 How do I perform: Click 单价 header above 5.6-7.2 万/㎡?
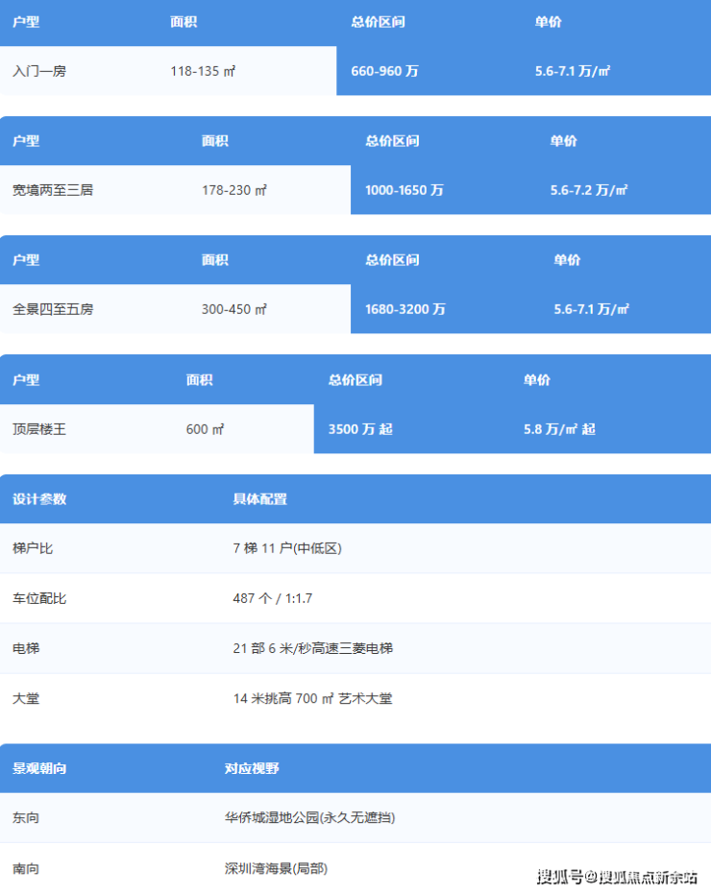(x=563, y=141)
